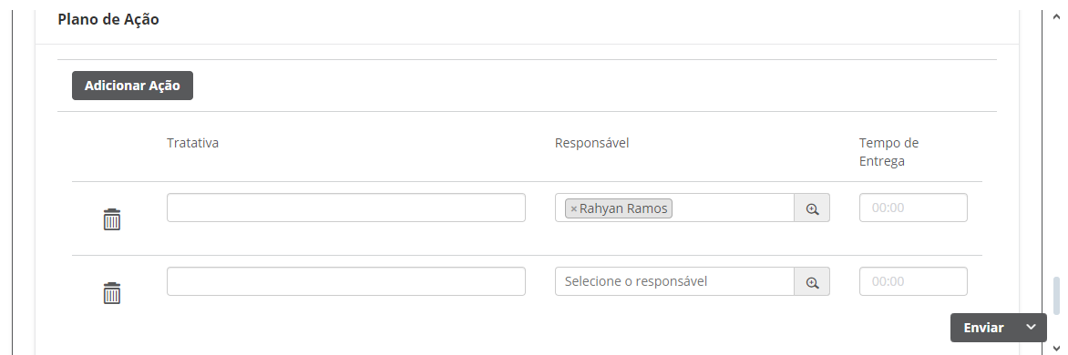This screenshot has width=1068, height=355.
Task: Delete the second action row with trash icon
Action: pyautogui.click(x=112, y=293)
